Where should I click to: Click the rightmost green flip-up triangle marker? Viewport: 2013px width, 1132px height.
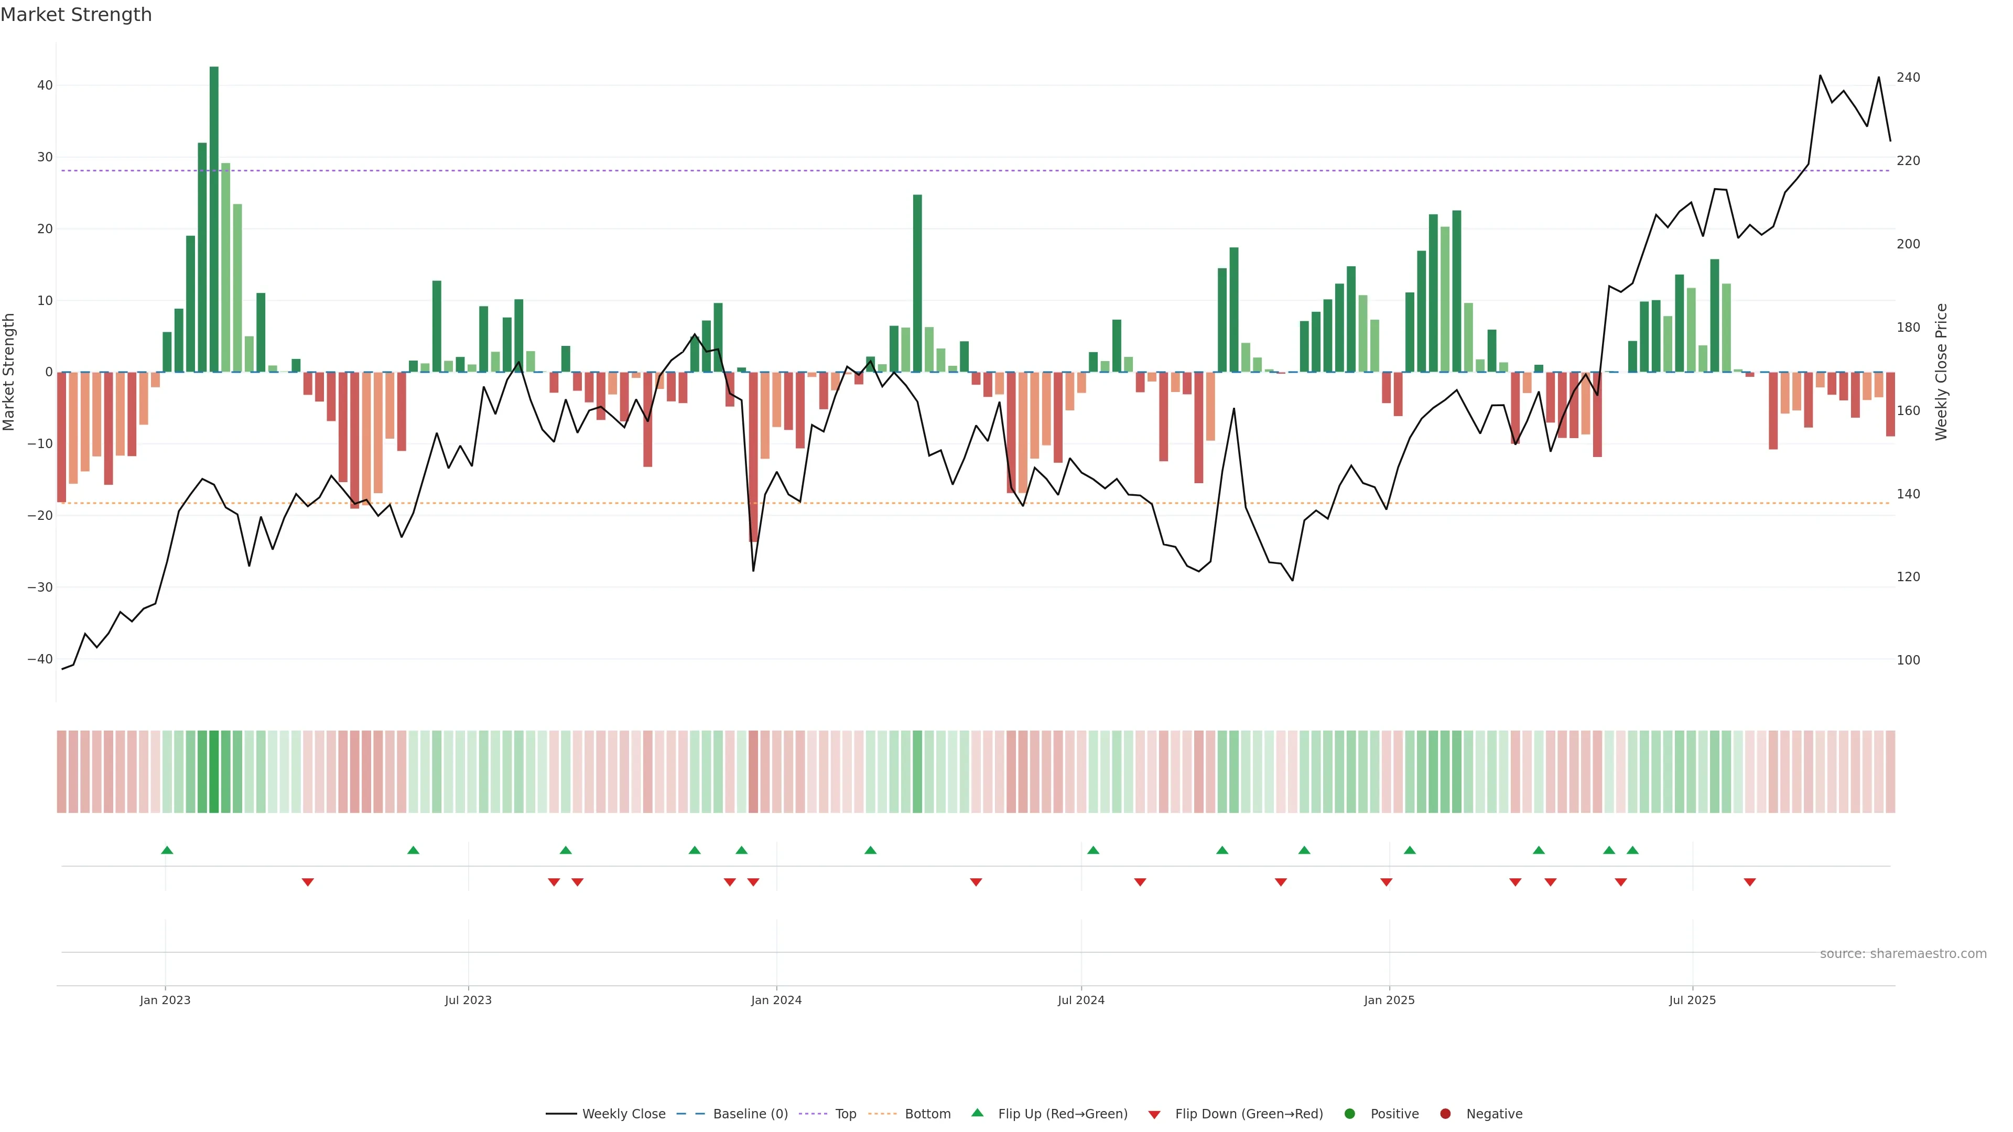[x=1632, y=850]
